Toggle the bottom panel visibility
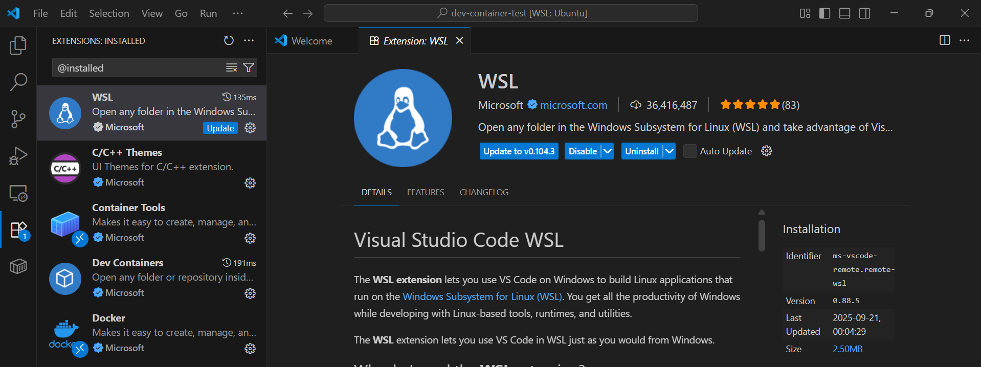Screen dimensions: 981x367 coord(844,13)
